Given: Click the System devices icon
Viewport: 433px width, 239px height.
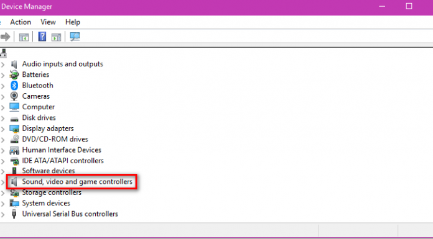Looking at the screenshot, I should [14, 204].
